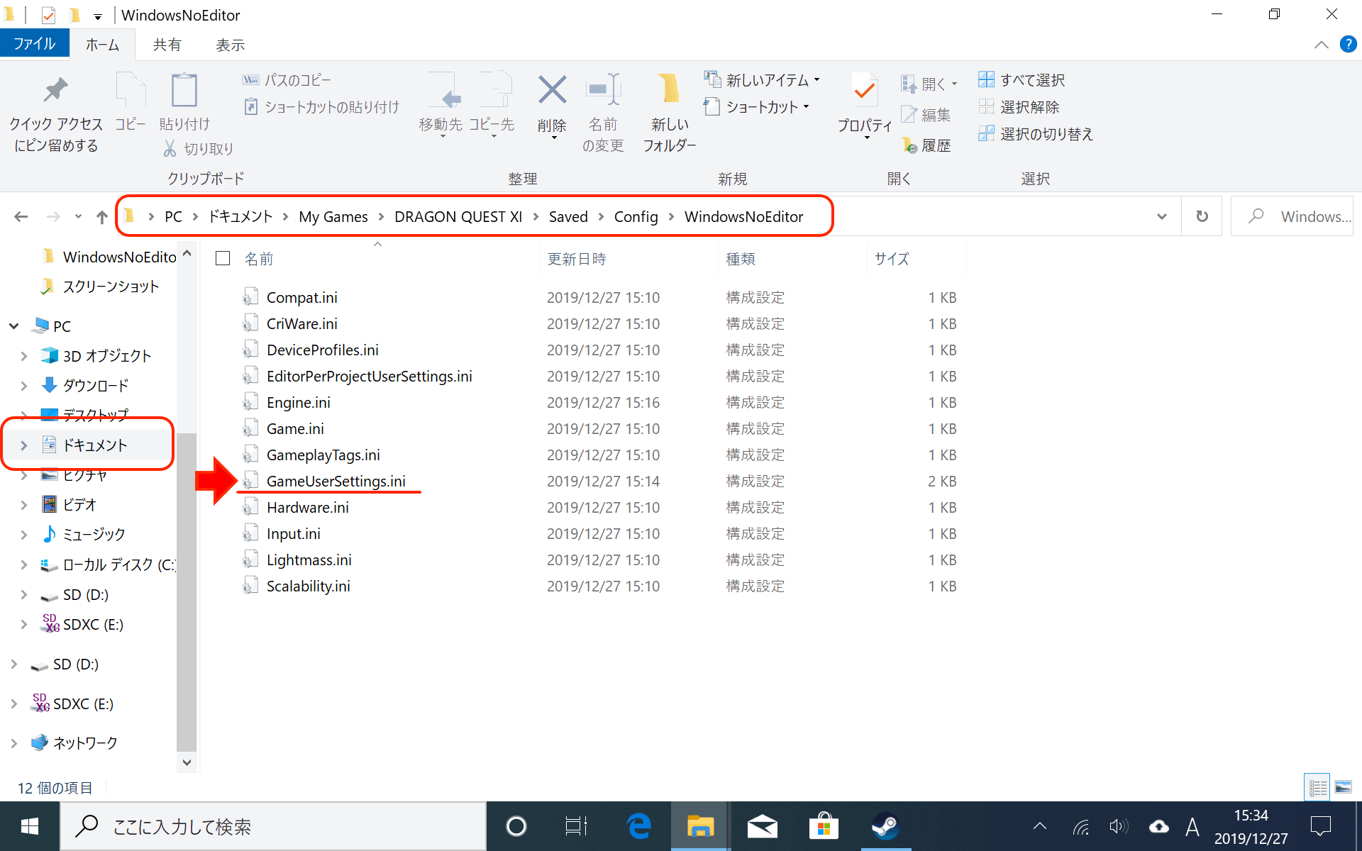This screenshot has width=1362, height=851.
Task: Select the GameUserSettings.ini file
Action: 336,482
